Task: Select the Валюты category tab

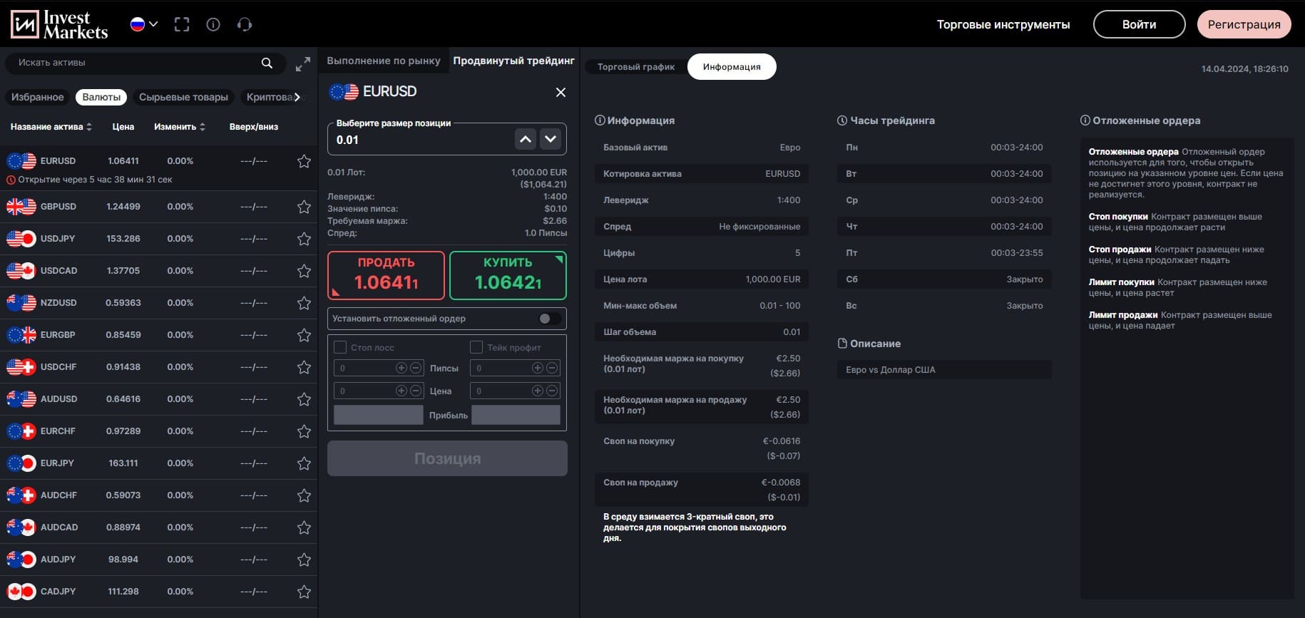Action: coord(101,97)
